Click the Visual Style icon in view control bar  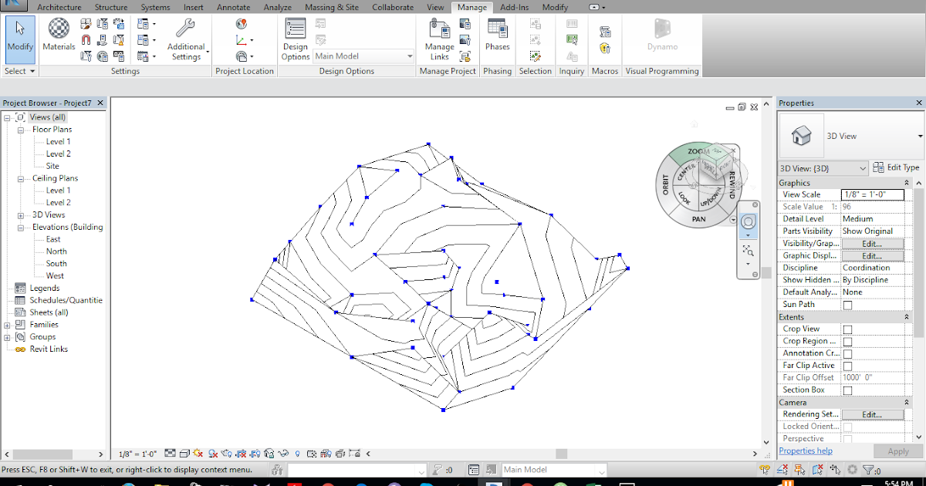coord(185,454)
